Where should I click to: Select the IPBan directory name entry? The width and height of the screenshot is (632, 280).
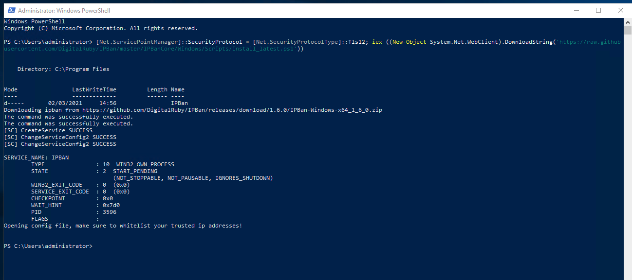click(179, 104)
